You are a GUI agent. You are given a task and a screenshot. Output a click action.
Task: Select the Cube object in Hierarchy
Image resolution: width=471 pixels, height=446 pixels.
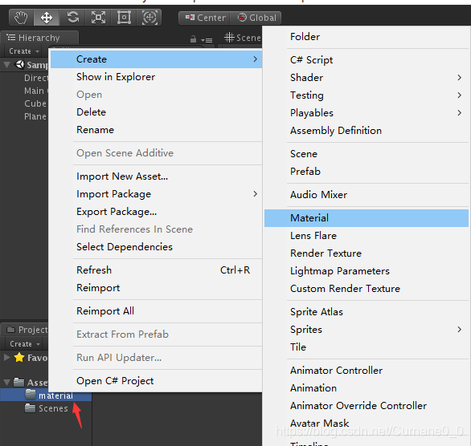[35, 103]
